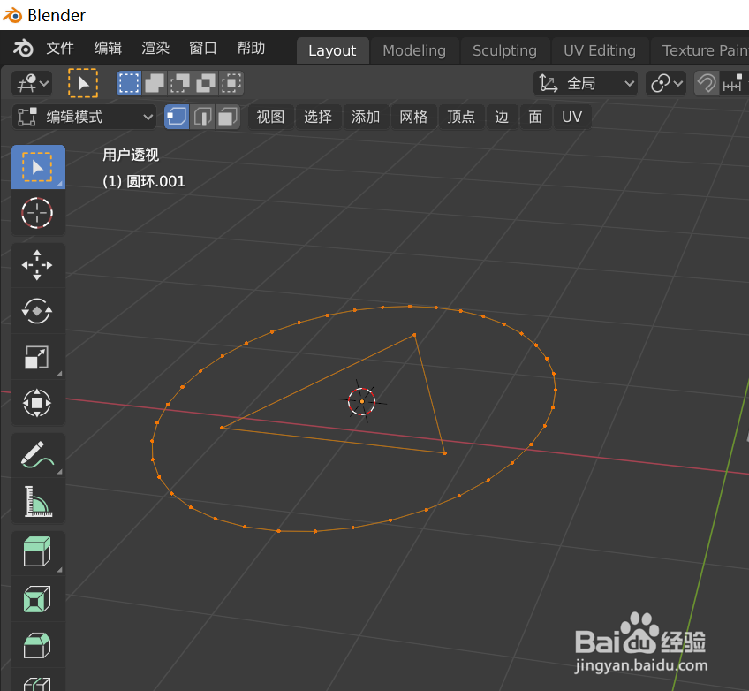
Task: Open the 编辑模式 mode dropdown
Action: [84, 116]
